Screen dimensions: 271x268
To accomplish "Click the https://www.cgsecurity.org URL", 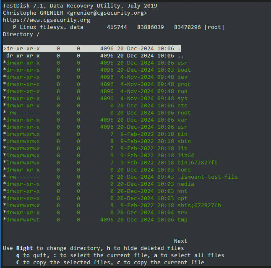I will point(47,20).
